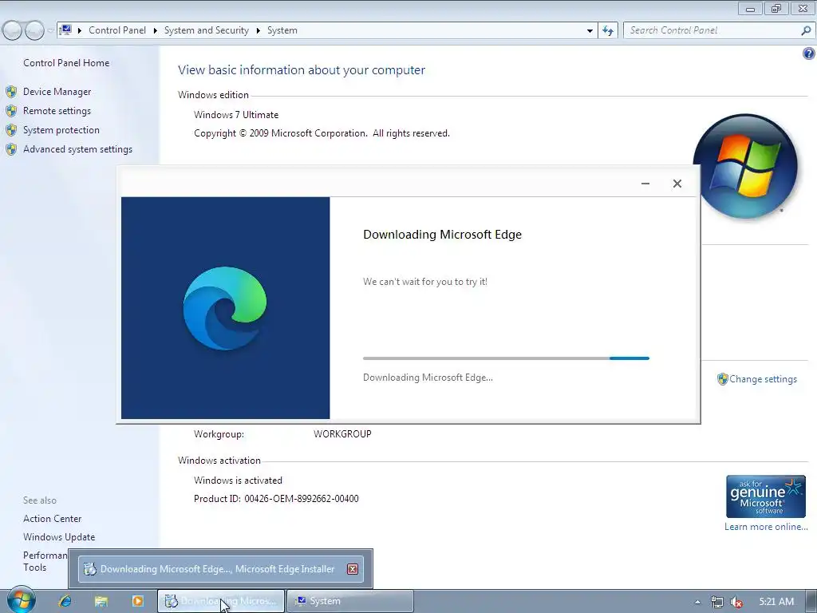Open System protection link

click(61, 130)
